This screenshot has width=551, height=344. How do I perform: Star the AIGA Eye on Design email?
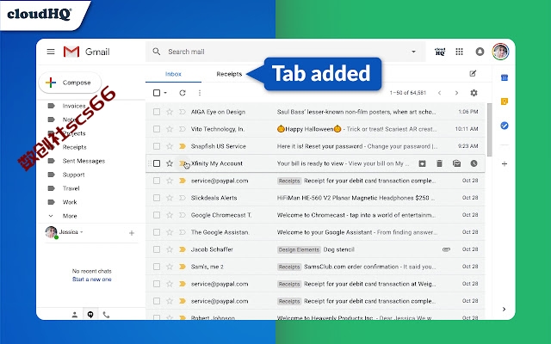pos(170,112)
